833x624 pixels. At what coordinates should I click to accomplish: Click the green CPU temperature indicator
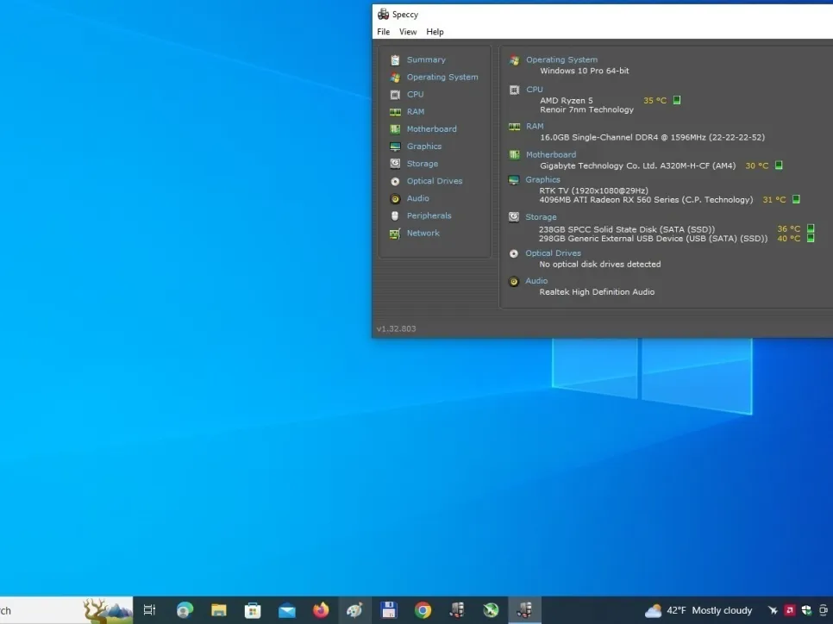tap(677, 100)
